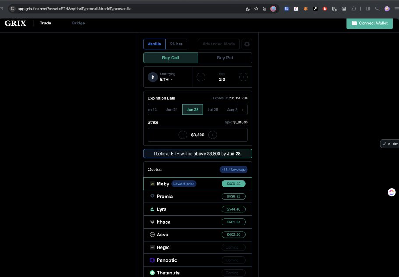Click the Thetanuts protocol icon
Image resolution: width=399 pixels, height=277 pixels.
pyautogui.click(x=152, y=273)
